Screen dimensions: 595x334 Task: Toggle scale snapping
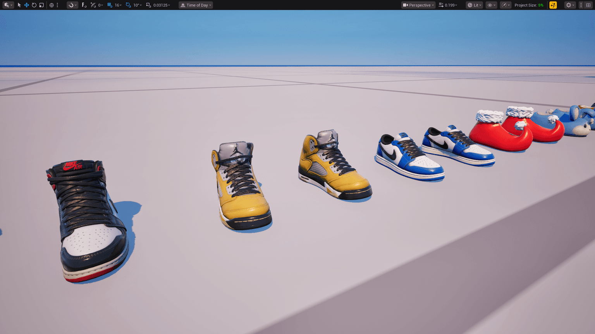click(x=148, y=5)
